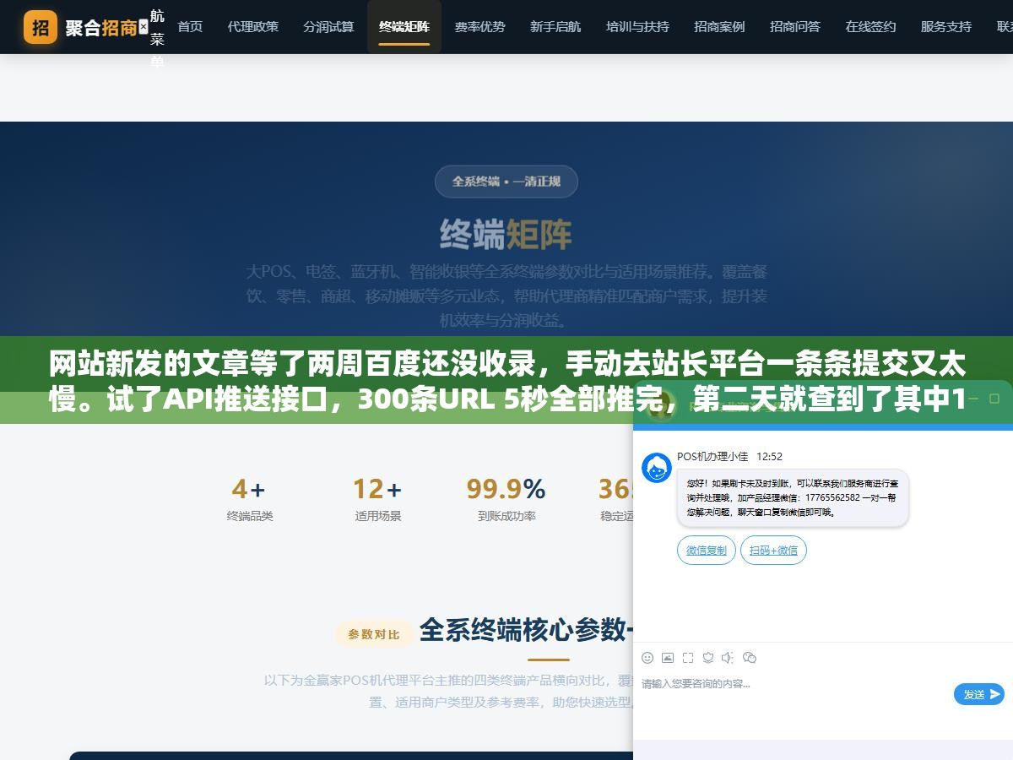Viewport: 1013px width, 760px height.
Task: Close the navigation menu with the X button
Action: click(143, 27)
